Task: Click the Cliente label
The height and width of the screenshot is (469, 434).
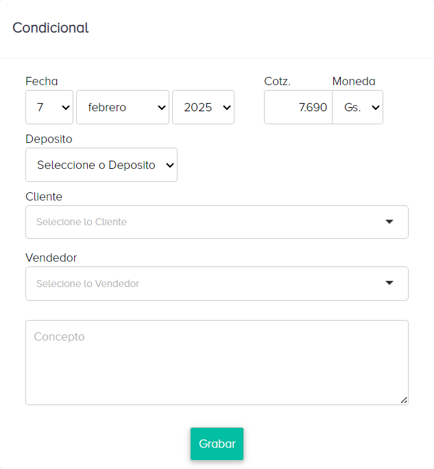Action: point(44,196)
